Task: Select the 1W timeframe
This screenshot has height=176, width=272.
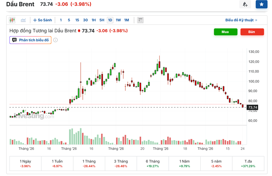Action: click(x=118, y=20)
